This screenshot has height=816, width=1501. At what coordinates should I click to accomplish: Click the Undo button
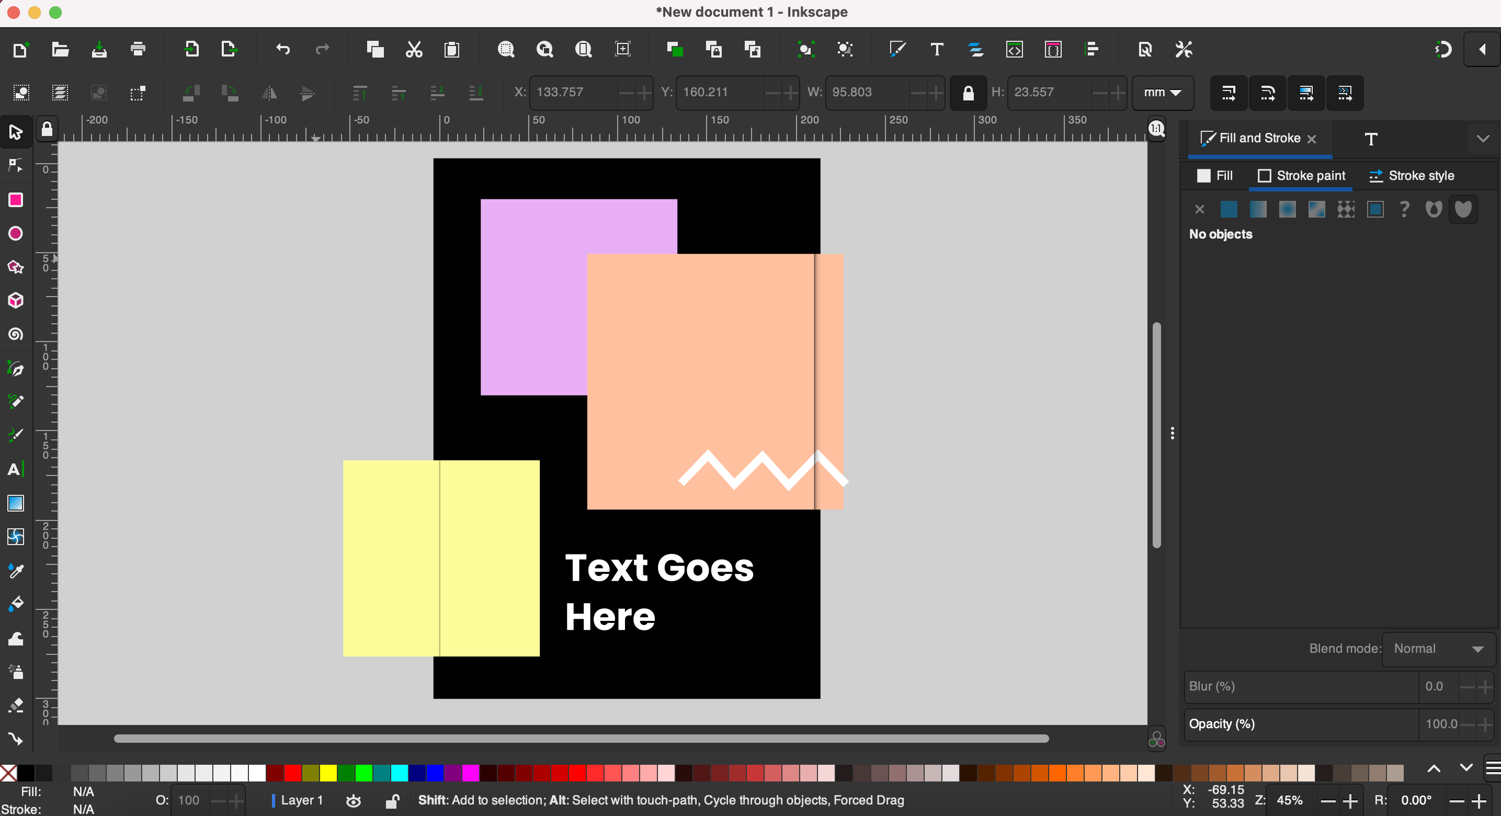click(x=282, y=50)
